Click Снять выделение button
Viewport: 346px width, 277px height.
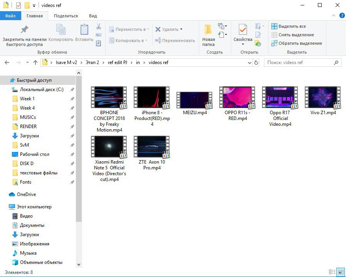coord(292,35)
